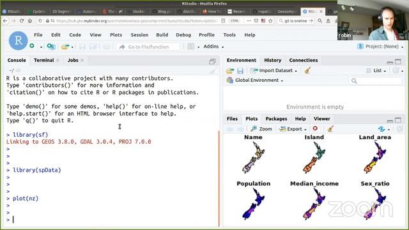Open the View menu

95,35
